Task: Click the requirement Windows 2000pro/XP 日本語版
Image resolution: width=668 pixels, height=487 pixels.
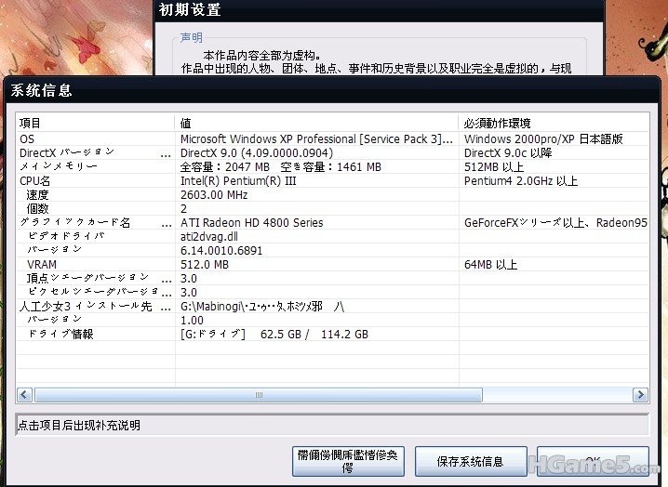Action: [543, 139]
